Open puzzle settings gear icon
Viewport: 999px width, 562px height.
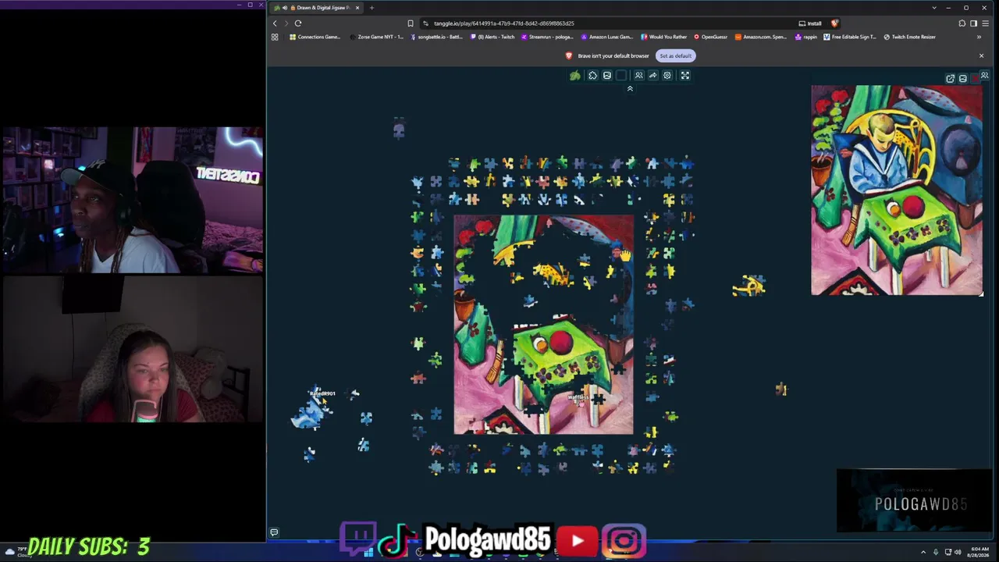(667, 76)
